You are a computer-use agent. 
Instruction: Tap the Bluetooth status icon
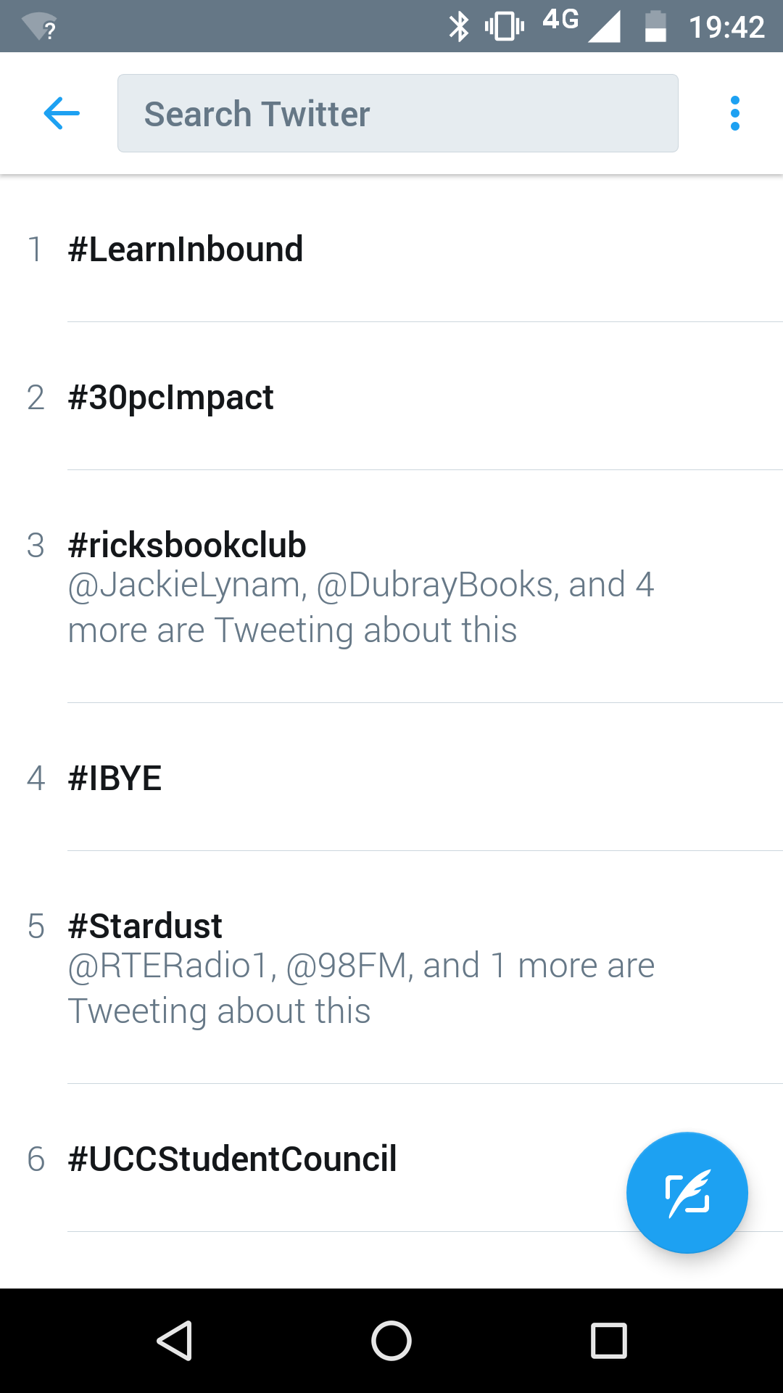pyautogui.click(x=459, y=27)
